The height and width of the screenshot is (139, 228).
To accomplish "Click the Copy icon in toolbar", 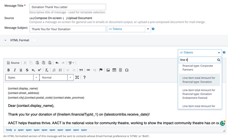I will pos(31,63).
